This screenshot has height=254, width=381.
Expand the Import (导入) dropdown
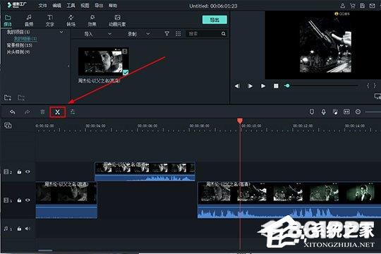(109, 34)
